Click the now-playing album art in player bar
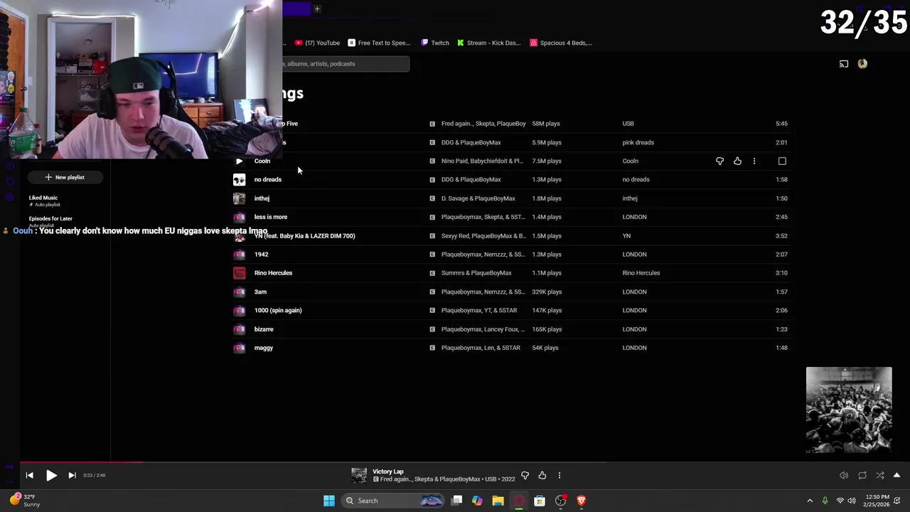This screenshot has height=512, width=910. (x=359, y=475)
